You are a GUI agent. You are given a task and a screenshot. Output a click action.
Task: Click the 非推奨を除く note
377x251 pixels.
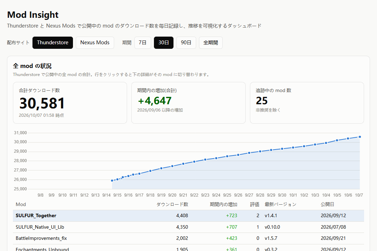pos(268,110)
